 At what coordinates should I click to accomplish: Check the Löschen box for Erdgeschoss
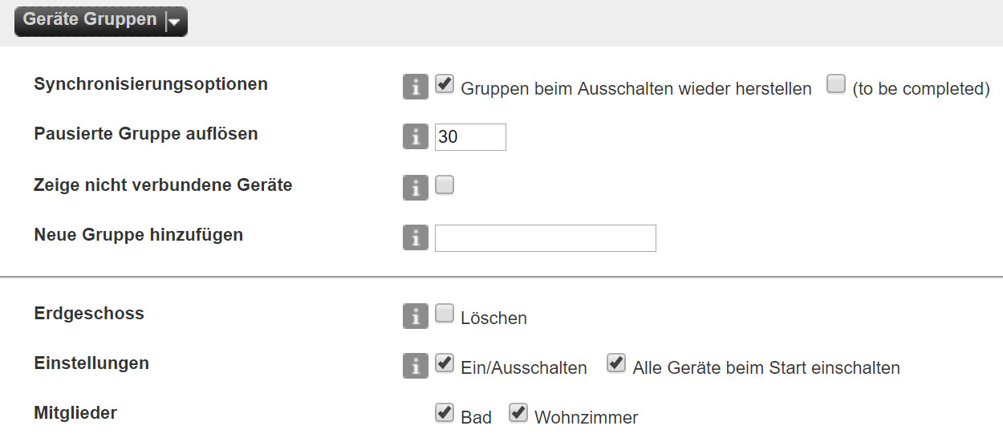[445, 314]
